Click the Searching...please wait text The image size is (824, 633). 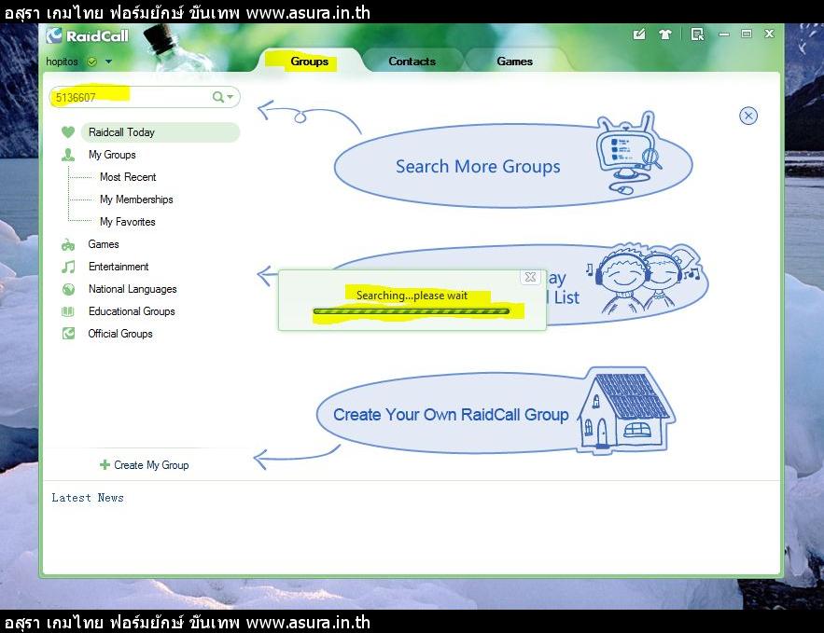(x=412, y=296)
